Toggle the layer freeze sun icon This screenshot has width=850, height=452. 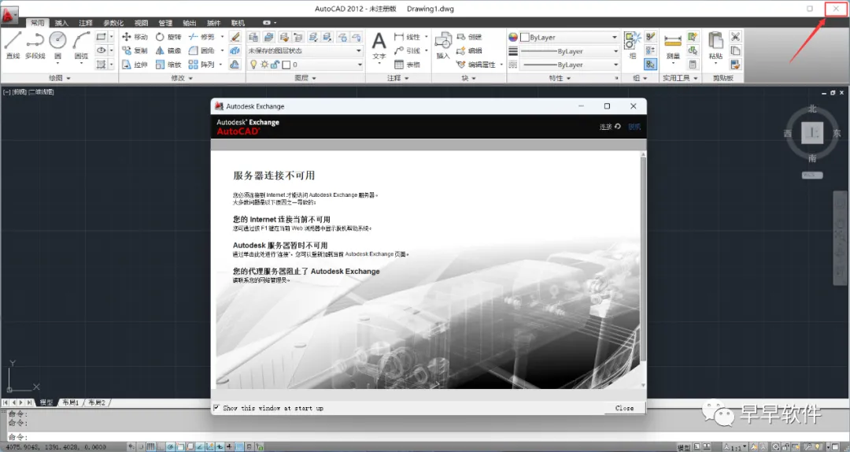click(x=264, y=65)
